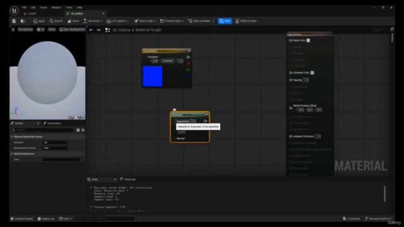Click the M_Outline breadcrumb
Image resolution: width=404 pixels, height=227 pixels.
click(121, 30)
